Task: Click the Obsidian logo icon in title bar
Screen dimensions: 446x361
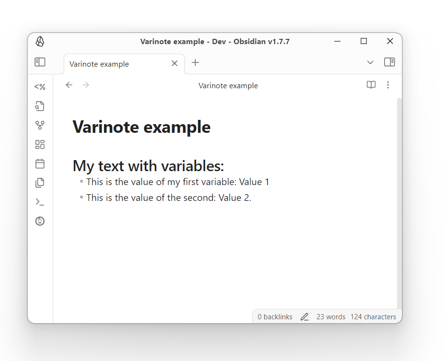Action: pyautogui.click(x=40, y=42)
